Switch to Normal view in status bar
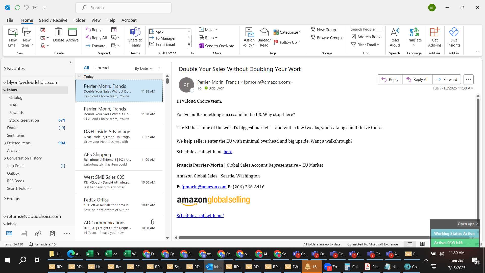The height and width of the screenshot is (273, 485). [x=410, y=244]
